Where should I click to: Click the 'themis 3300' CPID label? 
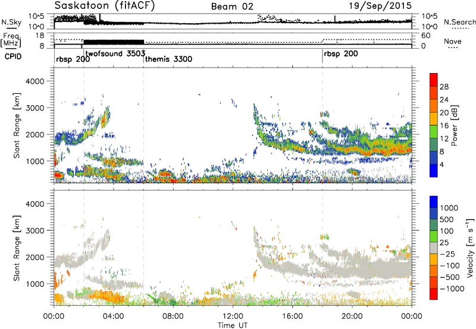[x=168, y=59]
